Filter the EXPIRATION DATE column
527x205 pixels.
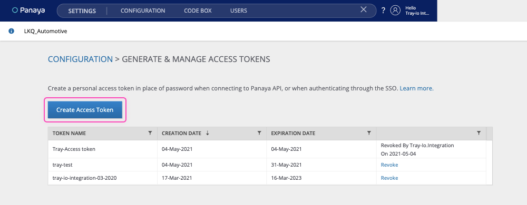(369, 133)
